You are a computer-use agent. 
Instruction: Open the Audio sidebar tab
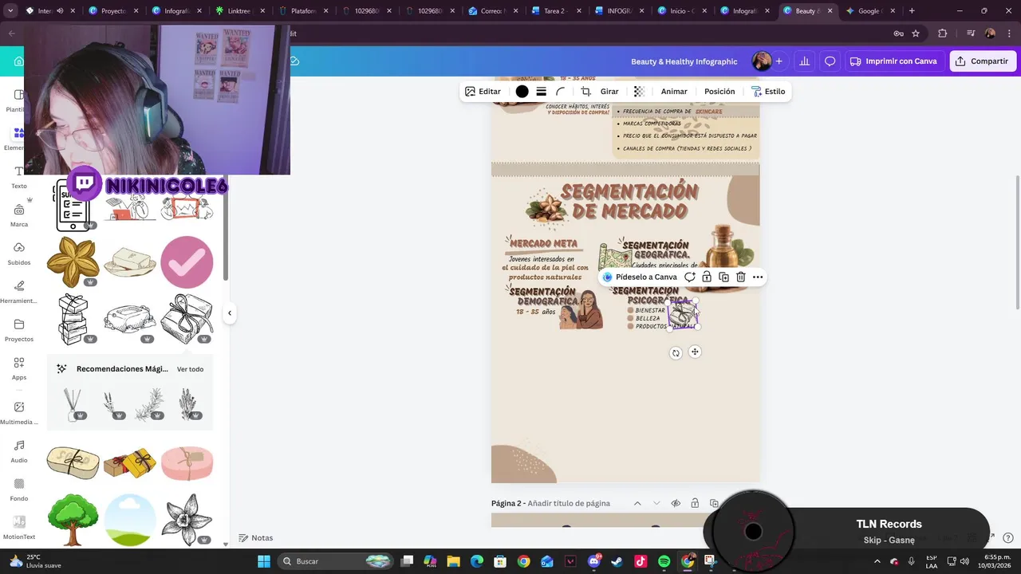(x=19, y=451)
